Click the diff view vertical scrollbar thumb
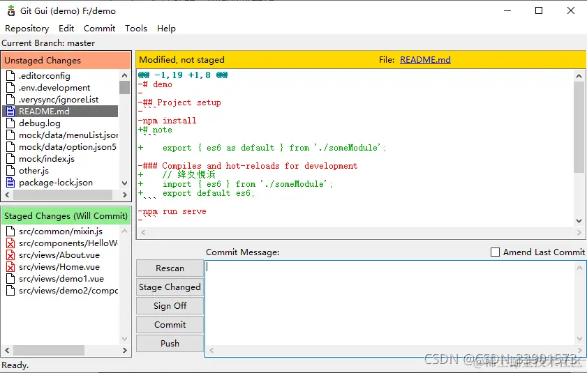This screenshot has width=587, height=373. 579,127
